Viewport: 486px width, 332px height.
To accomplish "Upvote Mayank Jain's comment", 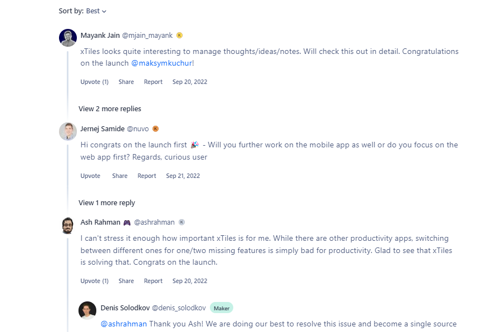I will coord(94,82).
